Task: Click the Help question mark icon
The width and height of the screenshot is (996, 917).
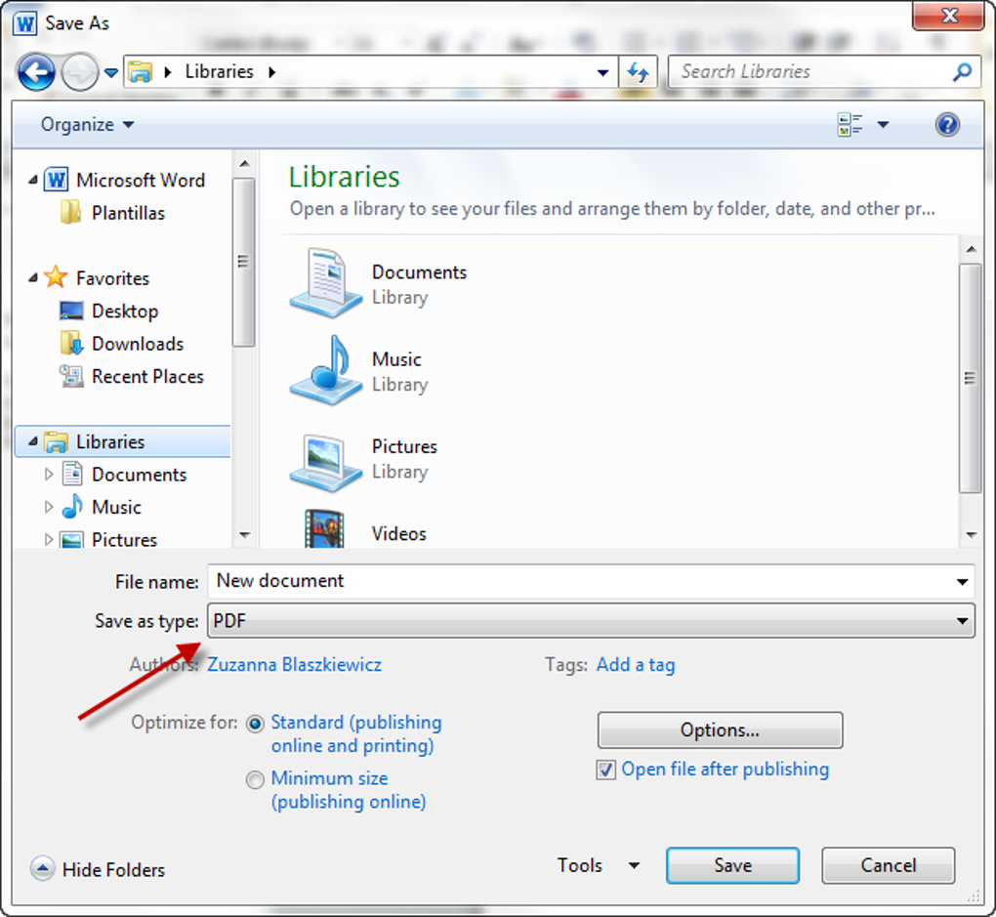Action: [x=946, y=124]
